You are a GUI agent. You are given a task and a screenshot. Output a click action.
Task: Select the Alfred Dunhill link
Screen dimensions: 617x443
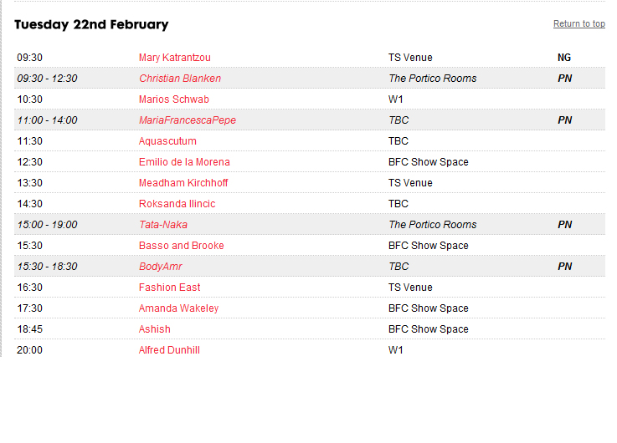tap(169, 350)
